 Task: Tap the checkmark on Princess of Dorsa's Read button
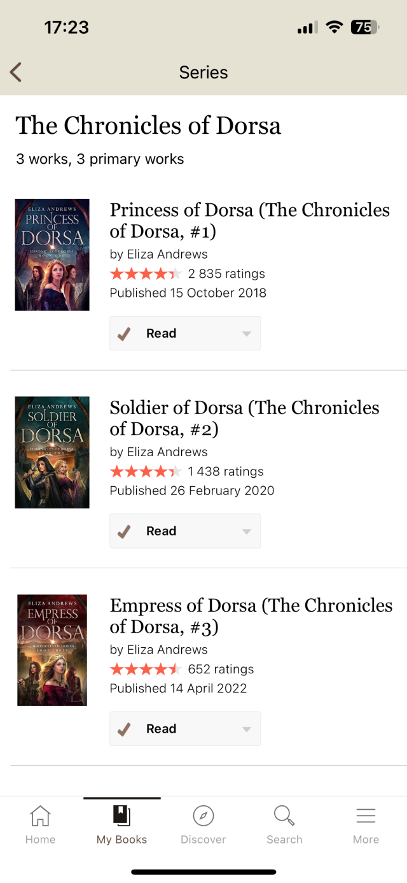(x=125, y=333)
